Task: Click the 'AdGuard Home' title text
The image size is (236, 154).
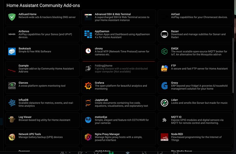Action: coord(27,14)
